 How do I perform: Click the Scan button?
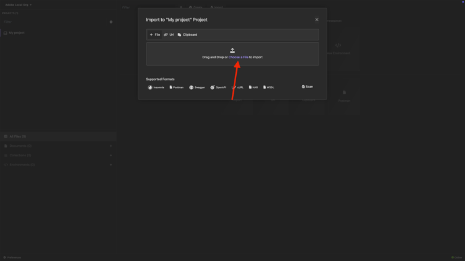coord(308,87)
